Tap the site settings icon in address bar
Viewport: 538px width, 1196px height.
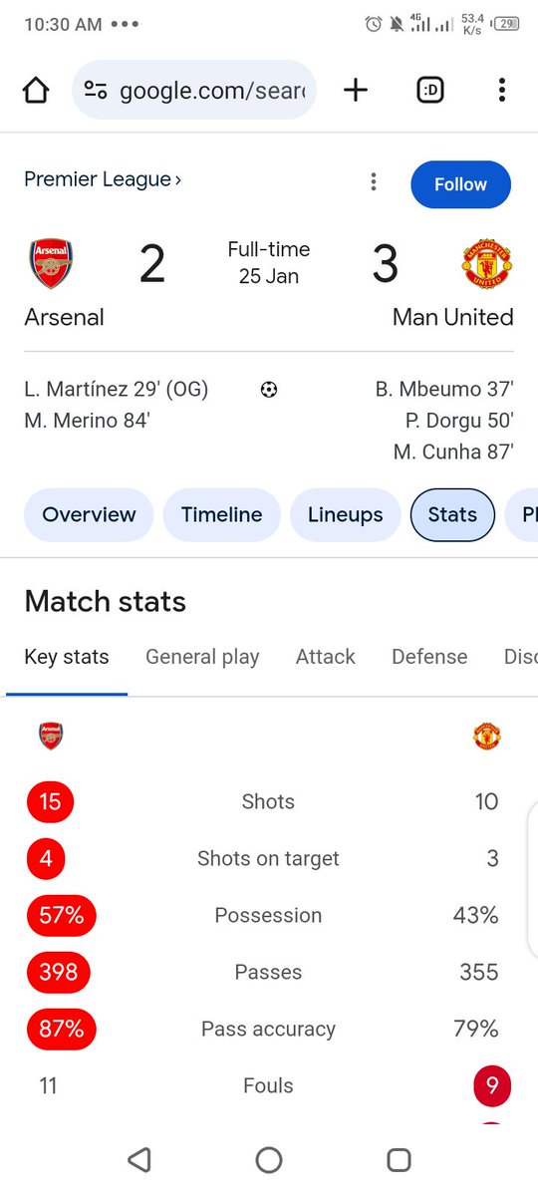[96, 91]
